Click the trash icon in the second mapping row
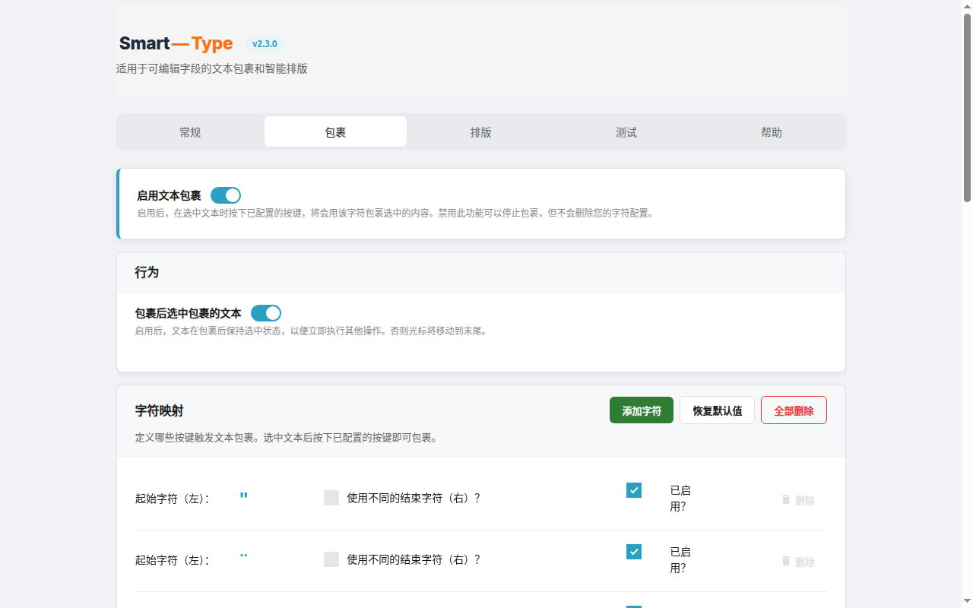Image resolution: width=973 pixels, height=608 pixels. point(786,561)
